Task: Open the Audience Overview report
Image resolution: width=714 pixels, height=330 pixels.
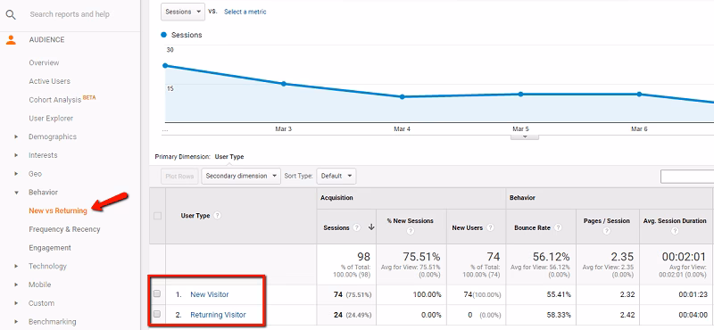Action: [44, 62]
